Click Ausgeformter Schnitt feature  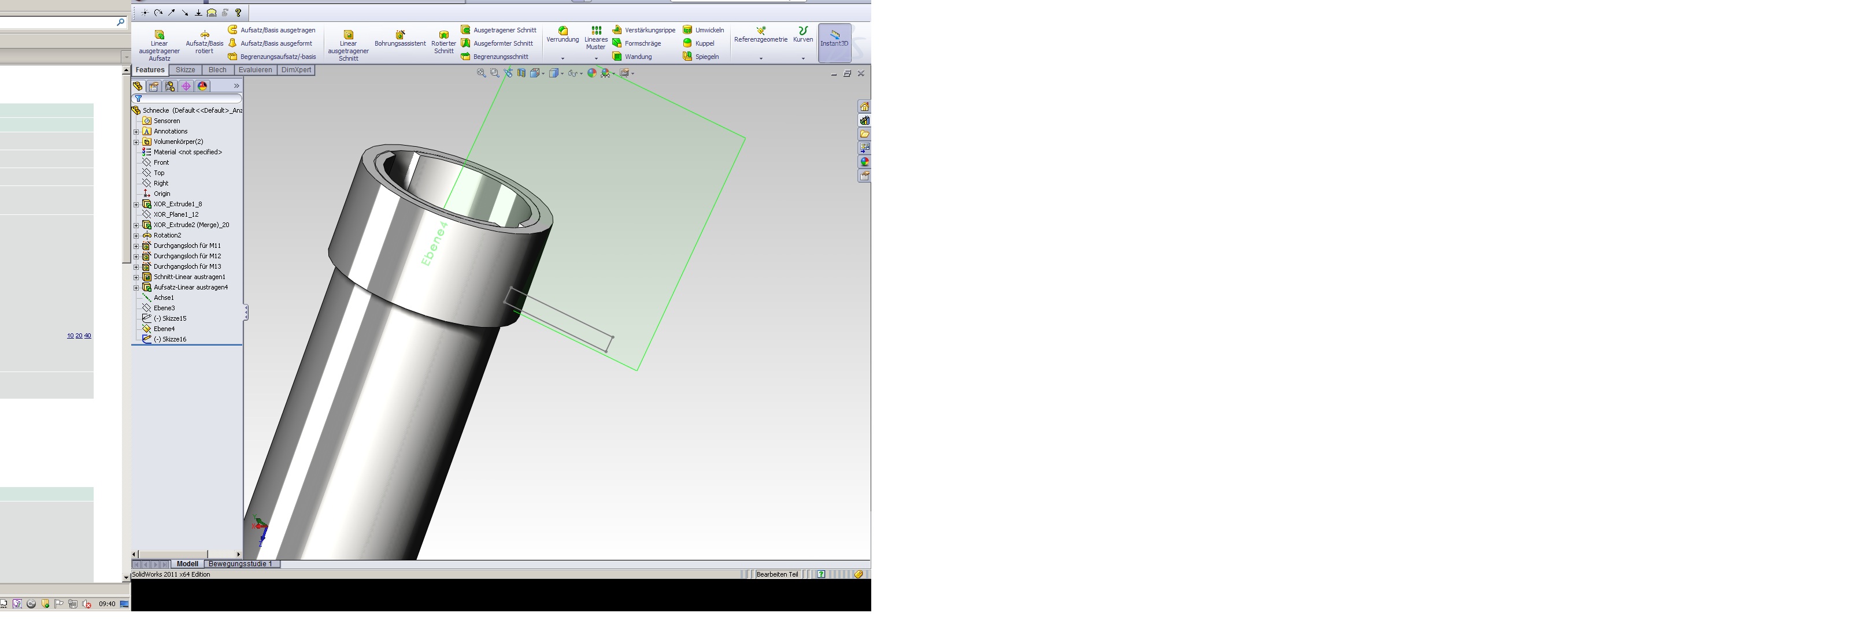pyautogui.click(x=497, y=43)
